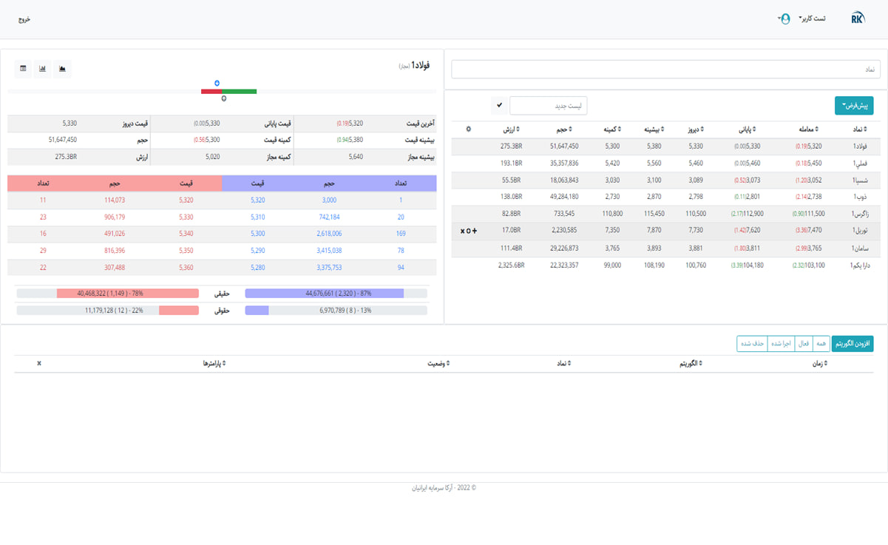This screenshot has height=545, width=888.
Task: Open the user avatar dropdown
Action: [x=784, y=18]
